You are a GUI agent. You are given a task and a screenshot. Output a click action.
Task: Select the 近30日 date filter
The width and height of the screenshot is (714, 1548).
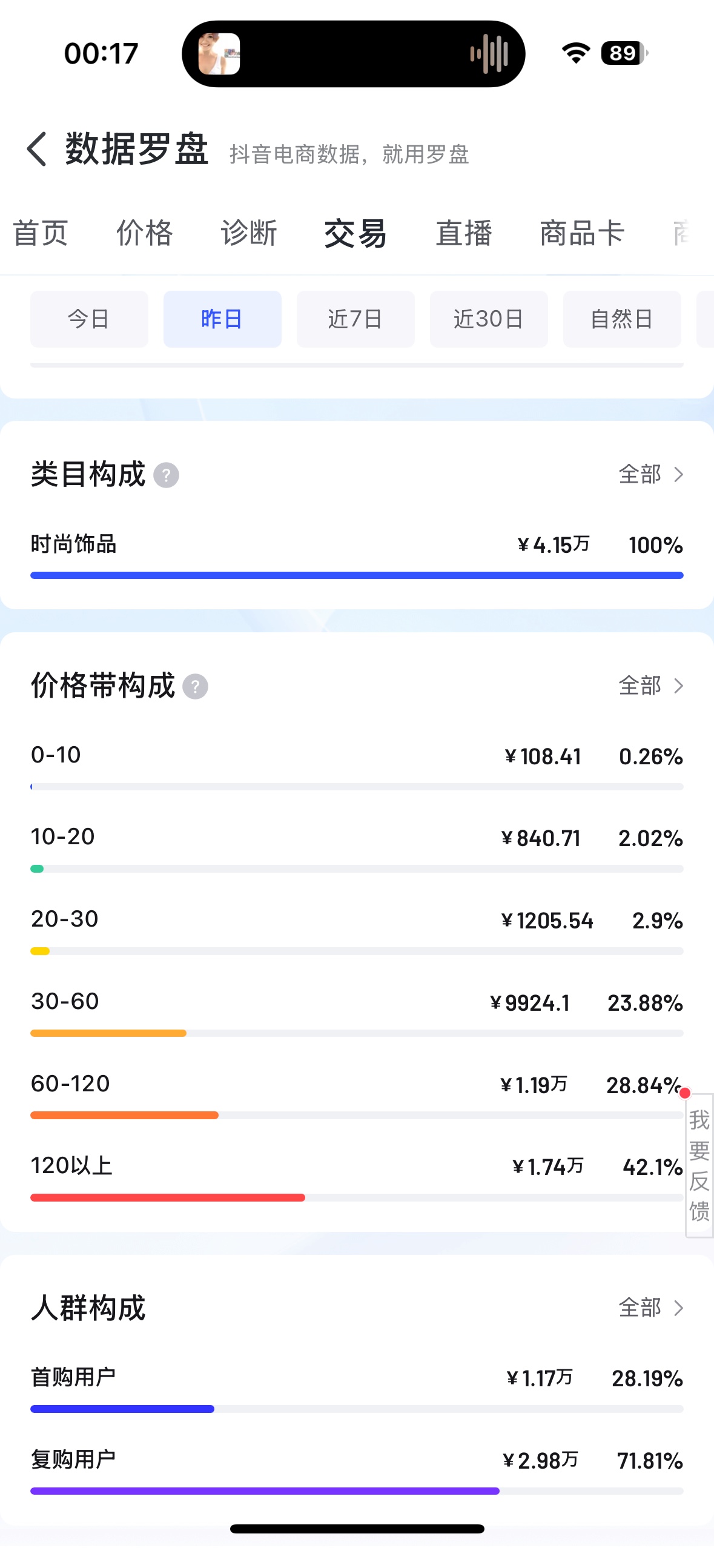pyautogui.click(x=489, y=319)
